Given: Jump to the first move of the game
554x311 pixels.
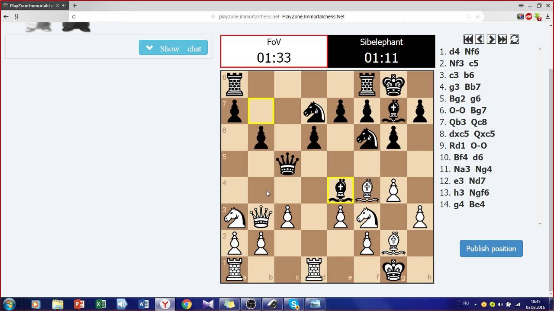Looking at the screenshot, I should click(x=468, y=39).
